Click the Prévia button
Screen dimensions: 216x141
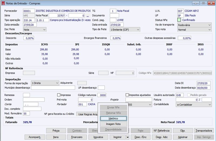point(56,130)
